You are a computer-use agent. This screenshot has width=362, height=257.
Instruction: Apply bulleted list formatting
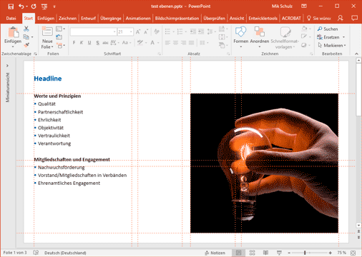point(167,31)
